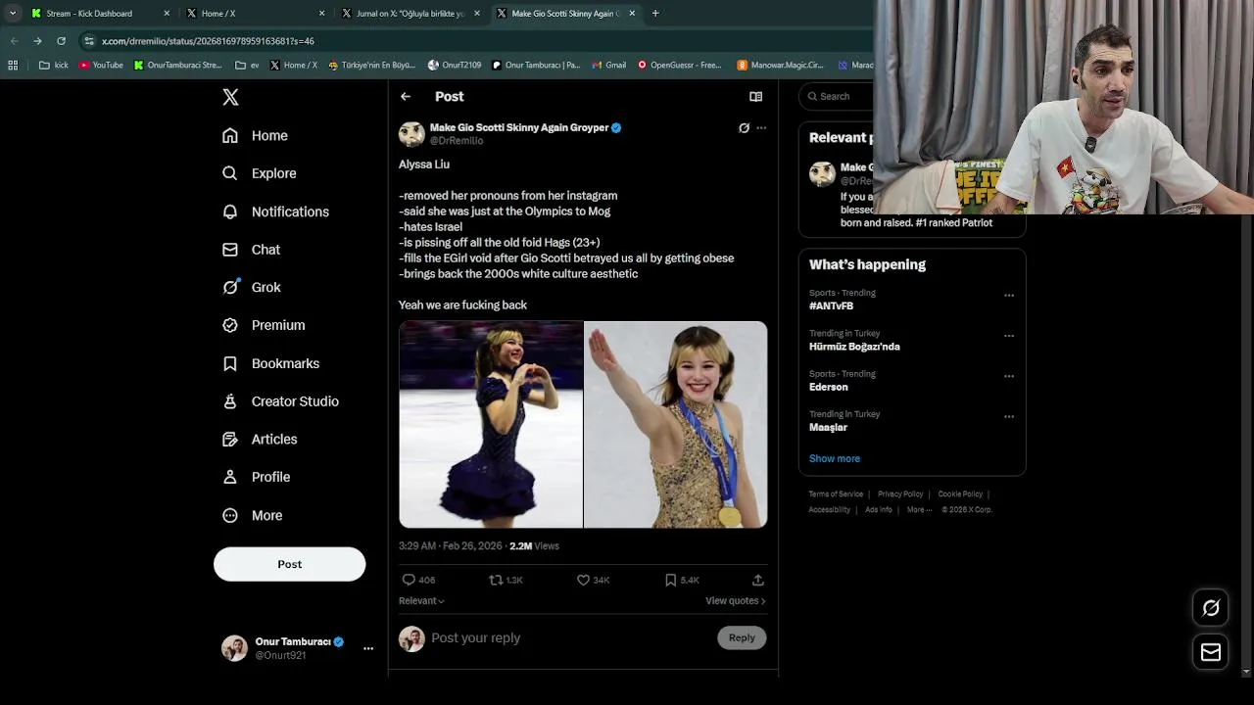
Task: Expand the Relevant replies sort dropdown
Action: pos(421,601)
